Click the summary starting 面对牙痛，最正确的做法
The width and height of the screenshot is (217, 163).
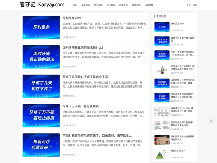click(x=104, y=55)
